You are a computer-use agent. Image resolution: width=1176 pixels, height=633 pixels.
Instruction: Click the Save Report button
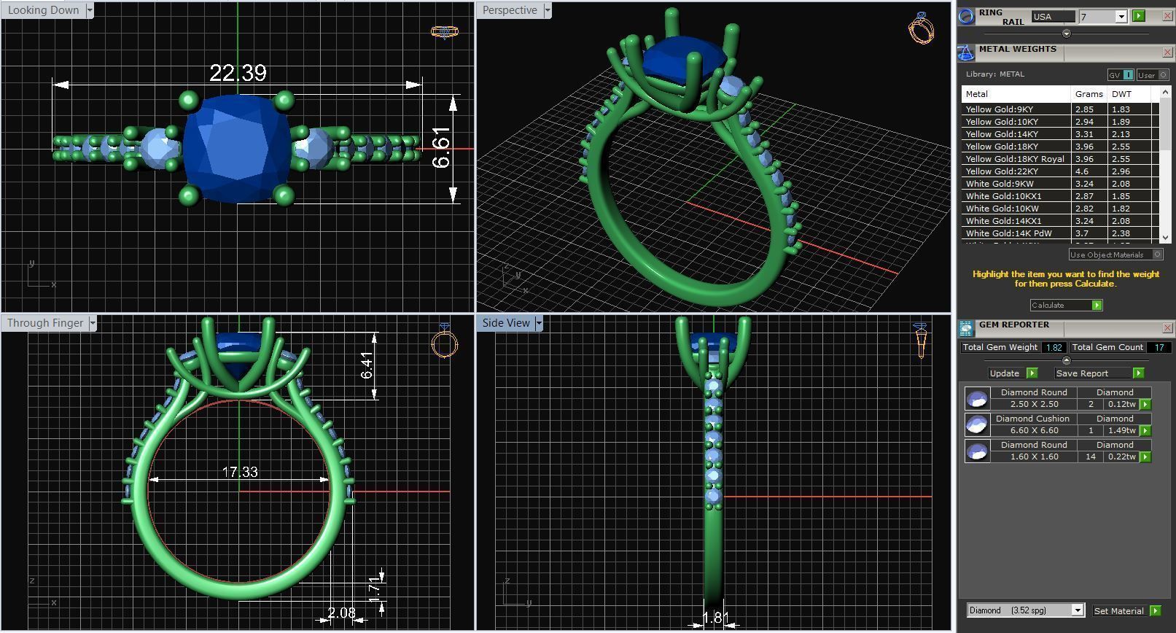pyautogui.click(x=1093, y=373)
